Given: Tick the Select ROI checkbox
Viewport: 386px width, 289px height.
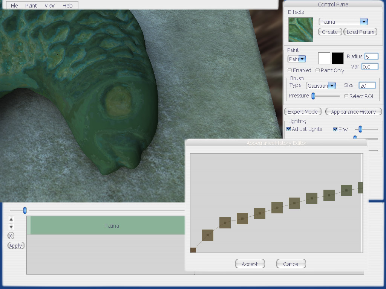Looking at the screenshot, I should [x=346, y=96].
